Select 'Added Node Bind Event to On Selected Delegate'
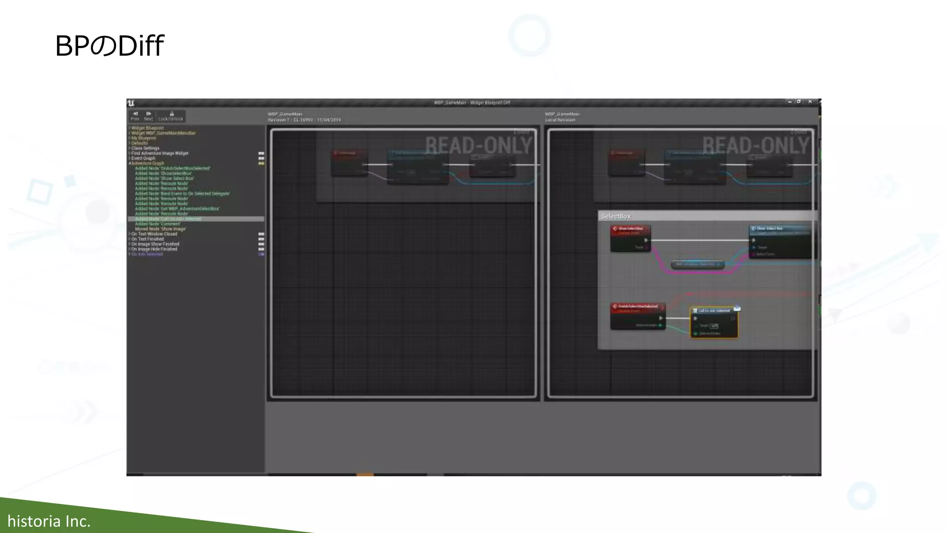The height and width of the screenshot is (533, 948). tap(182, 194)
